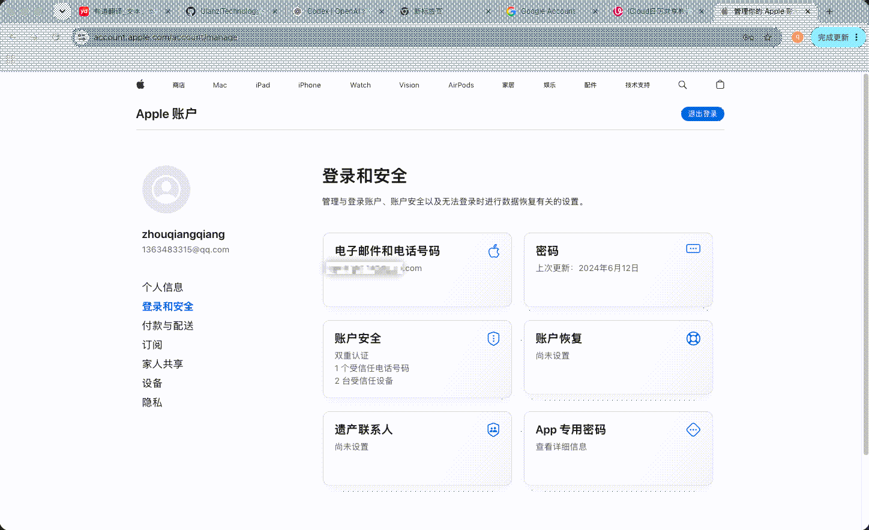
Task: Open the shopping bag icon
Action: click(x=720, y=85)
